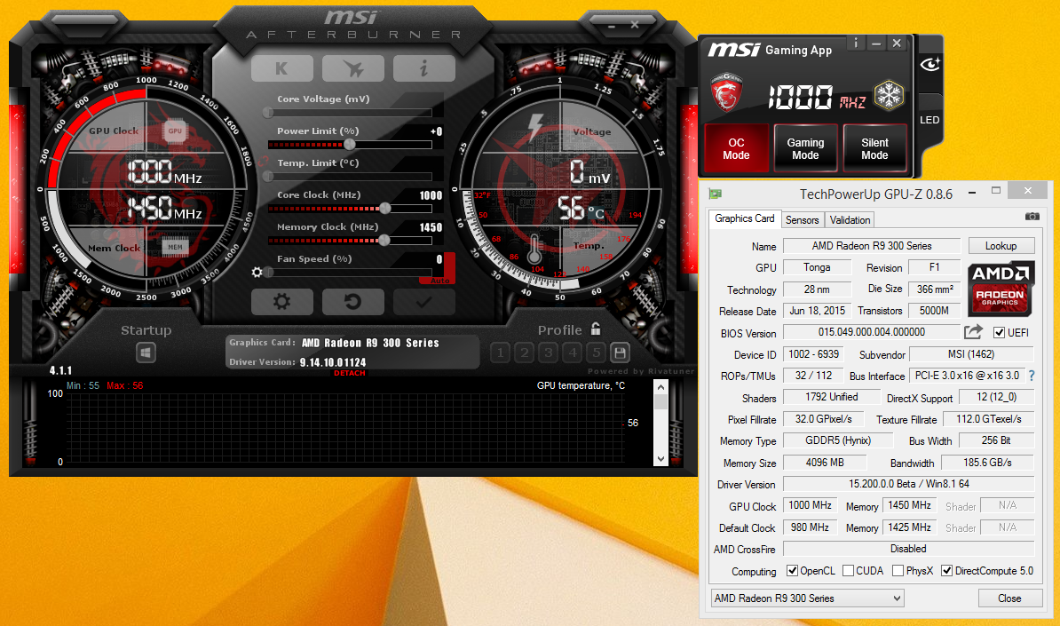Open MSI Gaming App info icon

[855, 43]
